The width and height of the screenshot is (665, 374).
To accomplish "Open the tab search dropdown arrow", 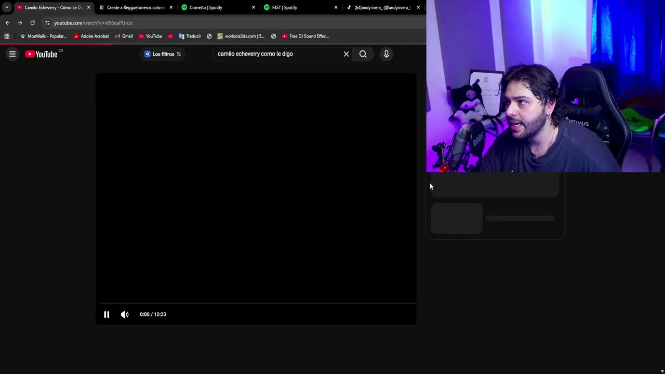I will tap(7, 7).
